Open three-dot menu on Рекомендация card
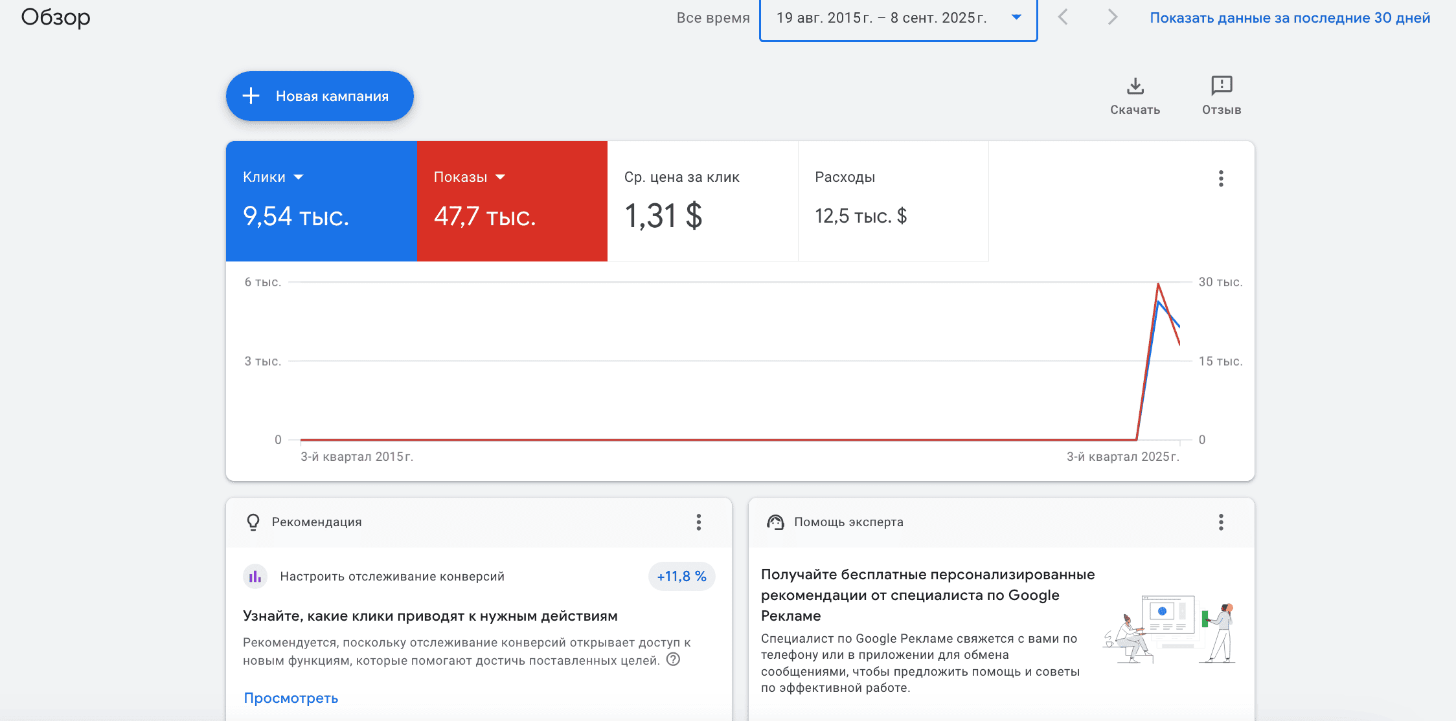Screen dimensions: 1456x721 point(698,522)
